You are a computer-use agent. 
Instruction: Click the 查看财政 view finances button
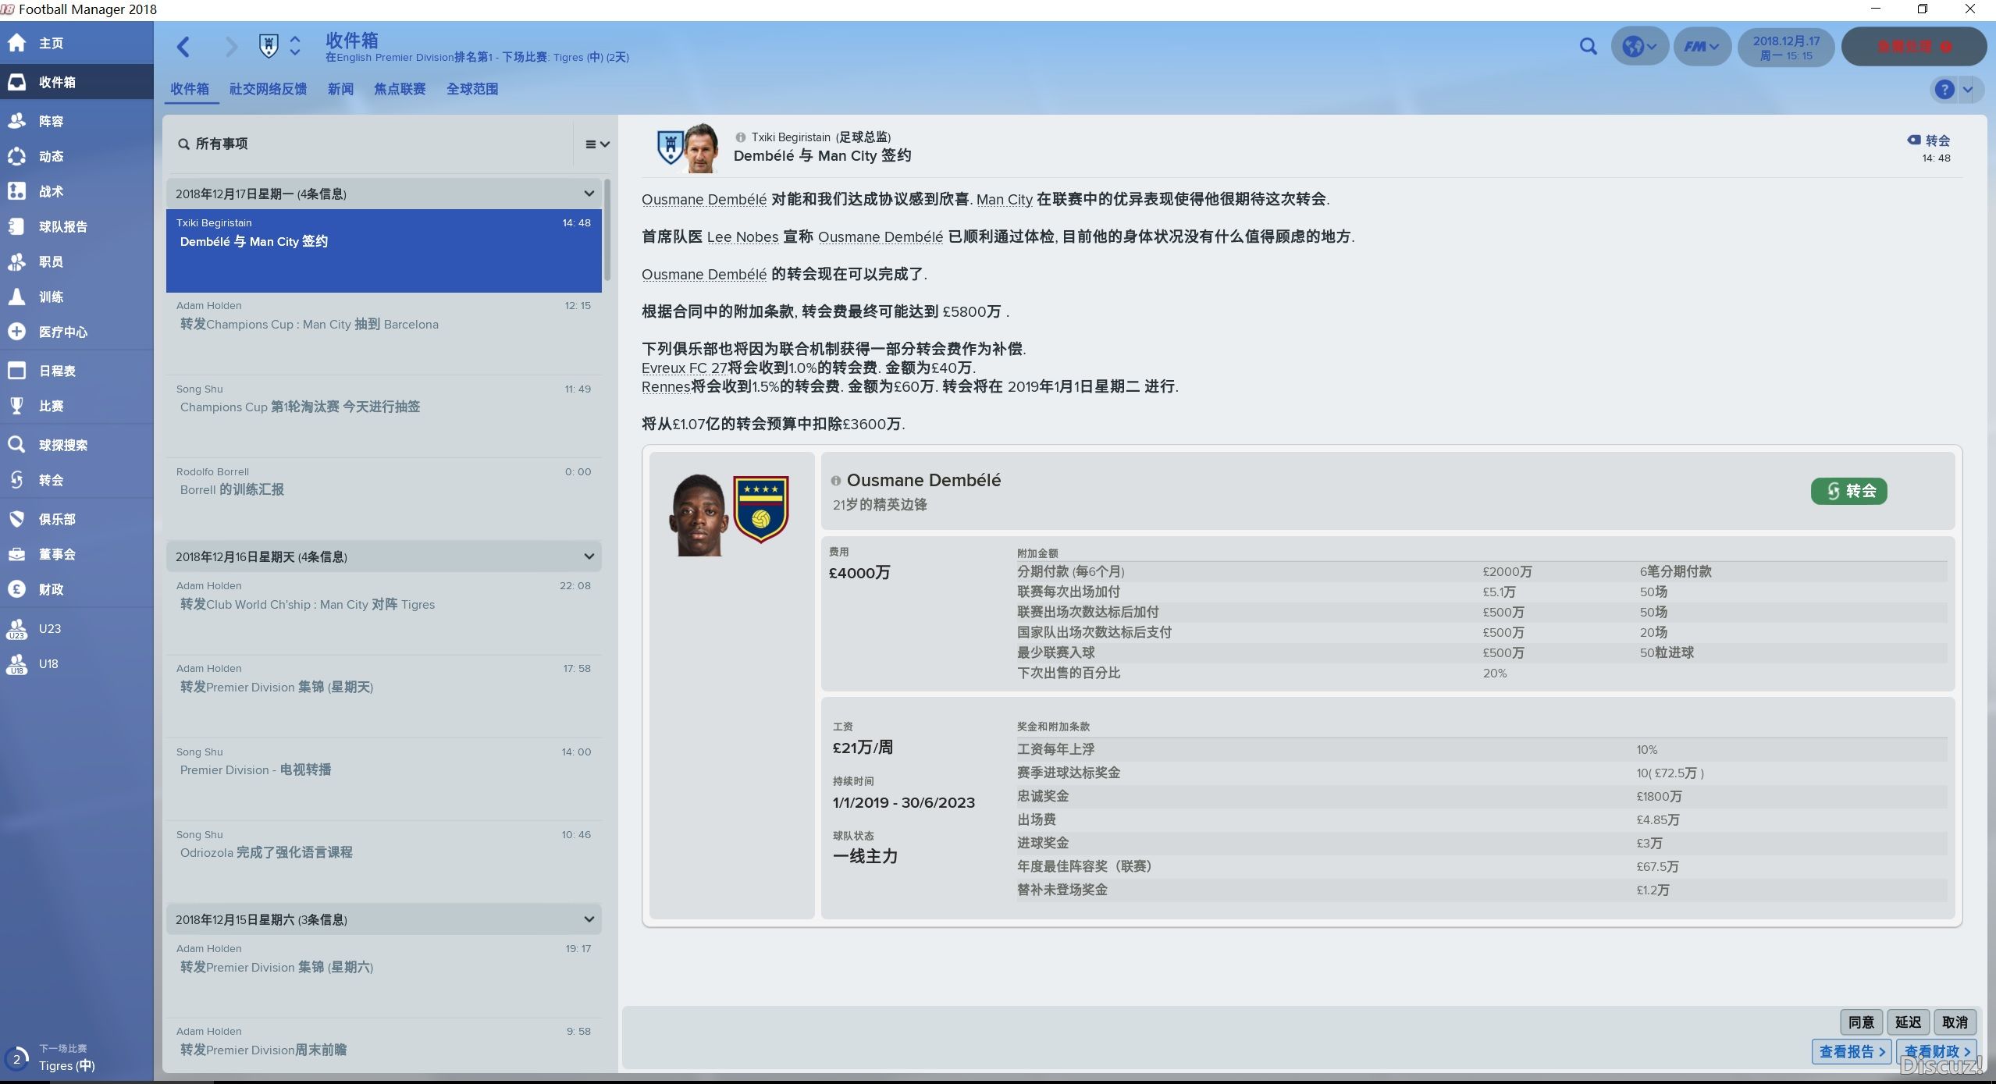1937,1051
